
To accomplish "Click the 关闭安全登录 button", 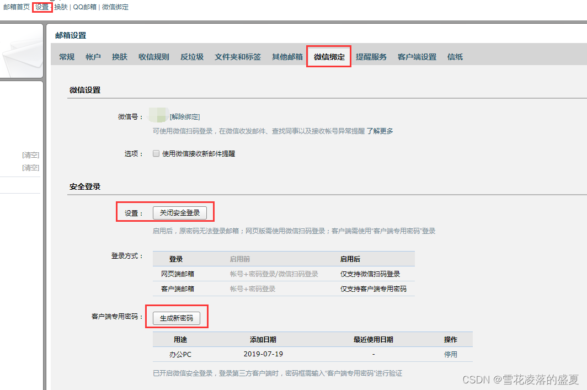I will coord(180,212).
